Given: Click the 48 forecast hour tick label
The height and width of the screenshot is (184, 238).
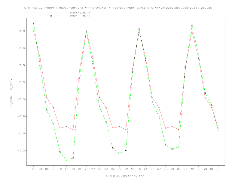Looking at the screenshot, I should pyautogui.click(x=139, y=169).
